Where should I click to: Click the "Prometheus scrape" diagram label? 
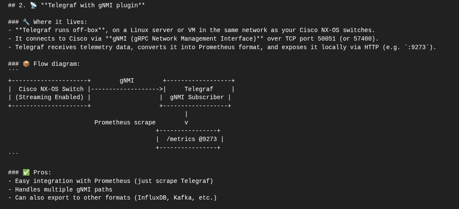[125, 123]
